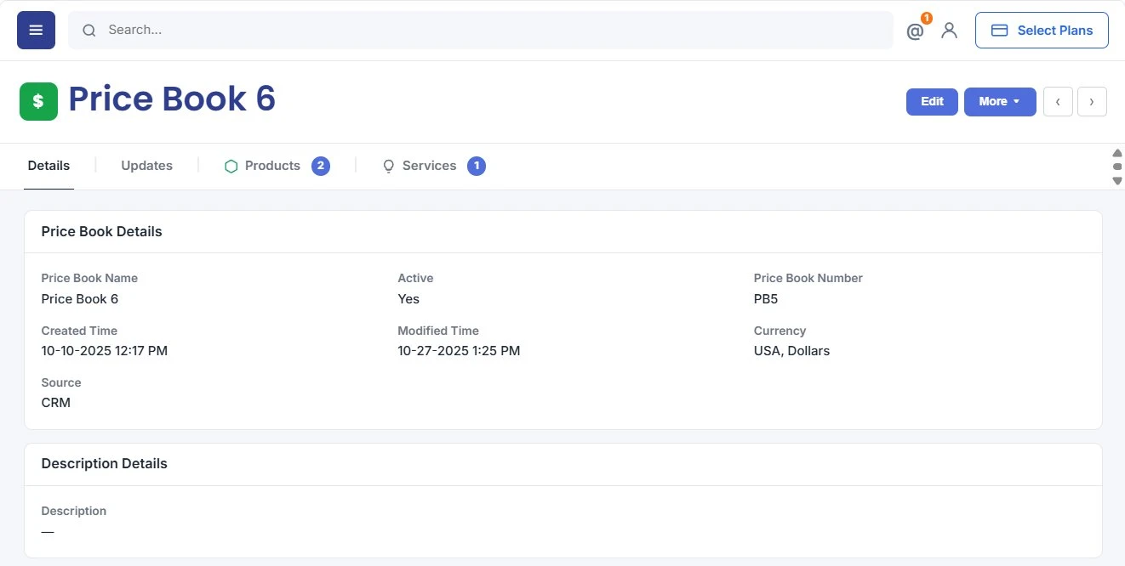Image resolution: width=1125 pixels, height=566 pixels.
Task: Click the 'Modified Time' field label
Action: point(438,331)
